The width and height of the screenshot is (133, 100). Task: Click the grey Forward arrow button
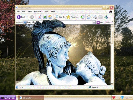(x=32, y=17)
